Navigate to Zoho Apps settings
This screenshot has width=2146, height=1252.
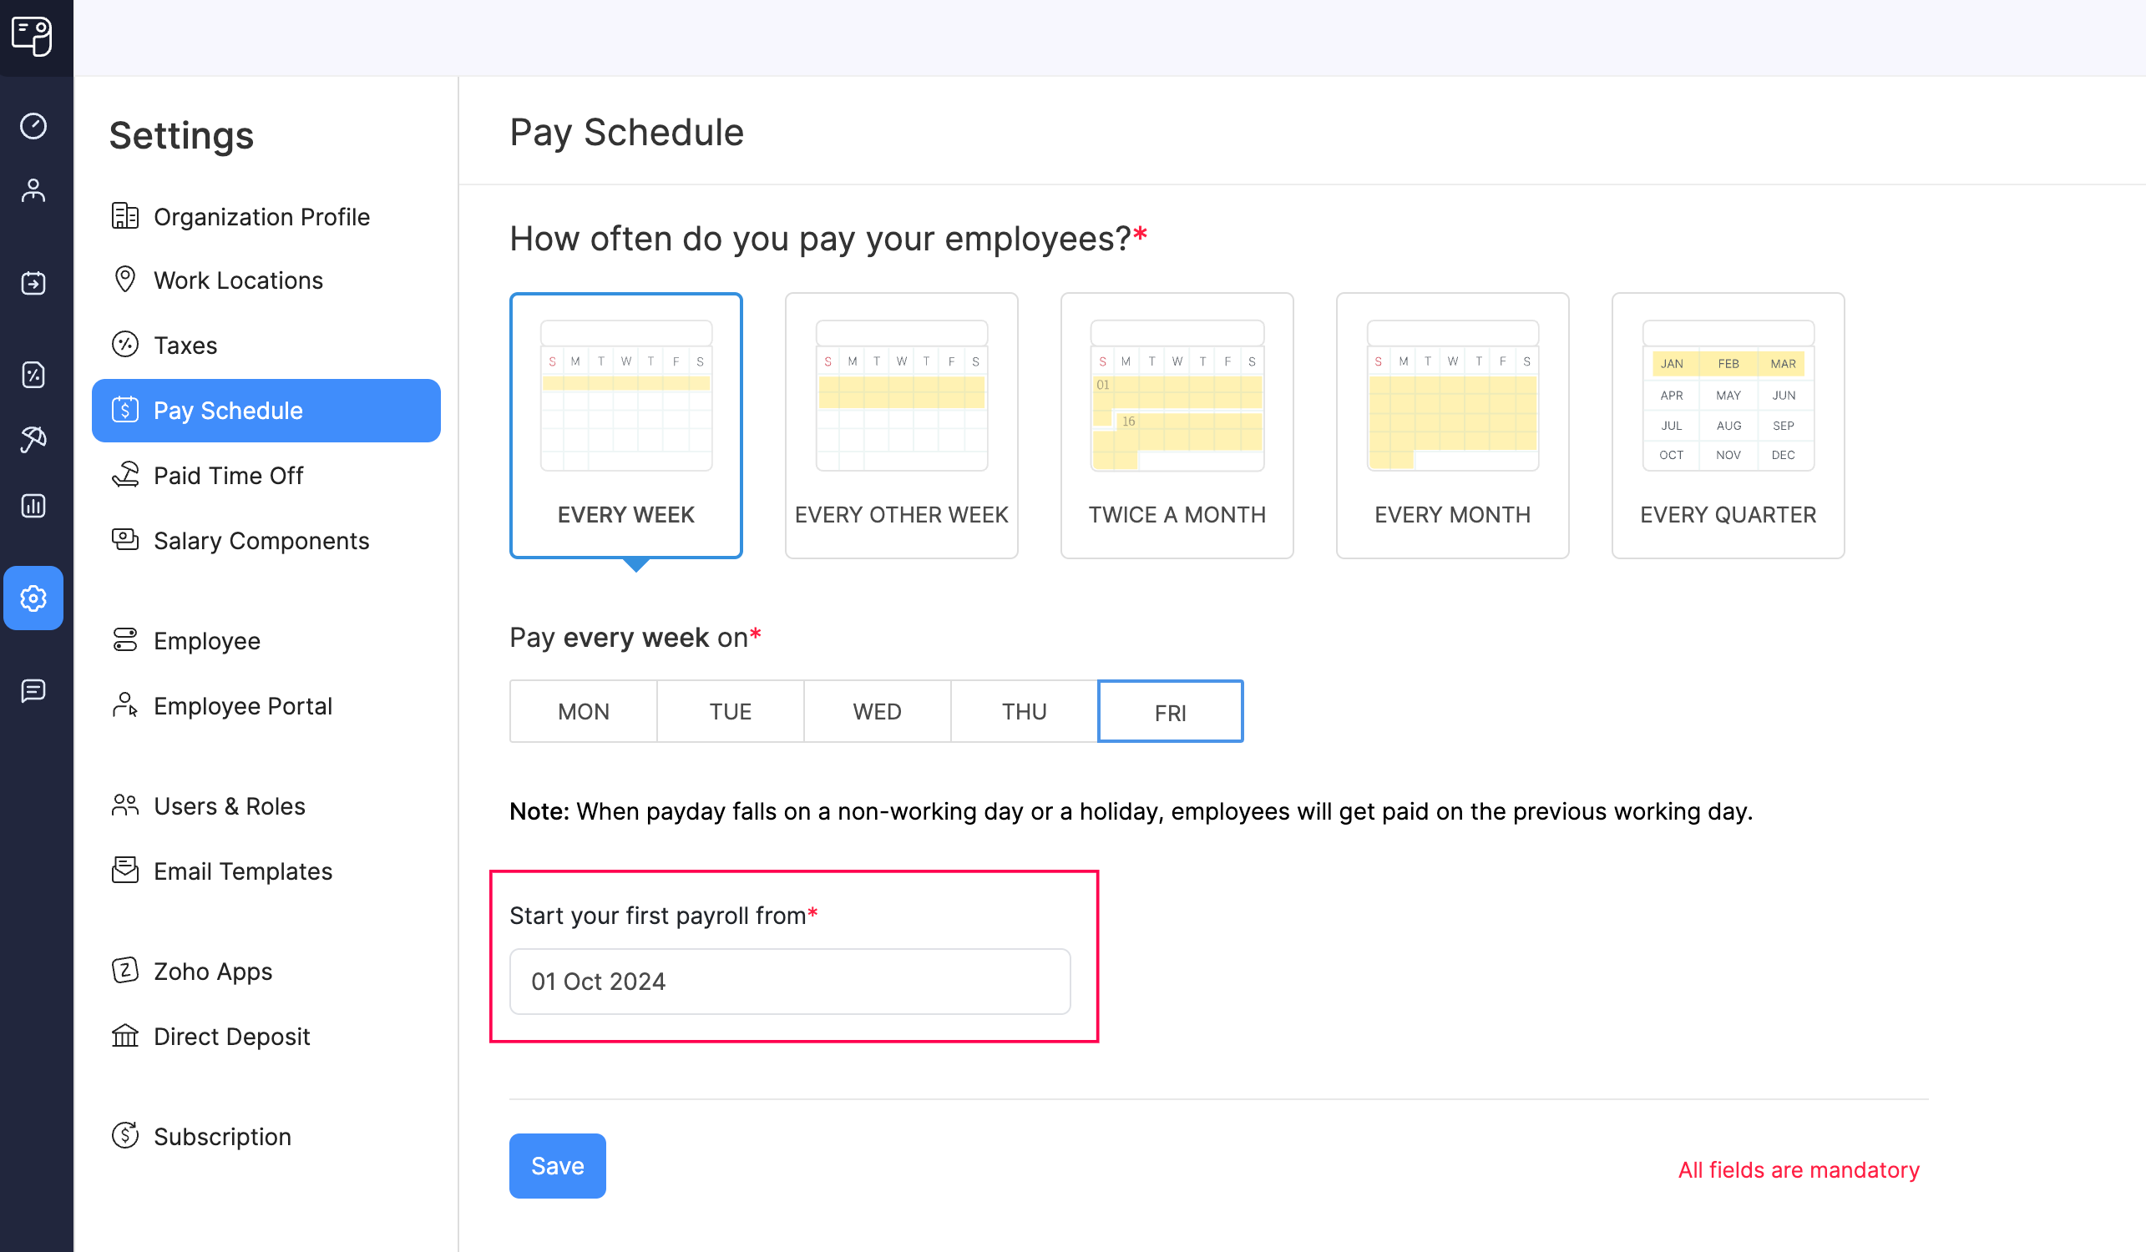pos(211,969)
